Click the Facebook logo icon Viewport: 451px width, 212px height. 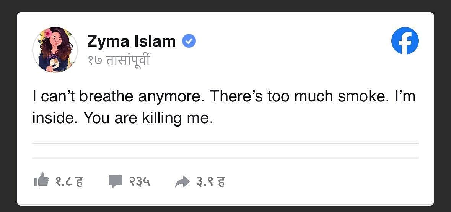[405, 40]
